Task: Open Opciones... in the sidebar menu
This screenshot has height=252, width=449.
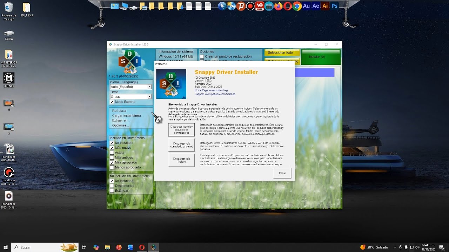Action: click(120, 125)
